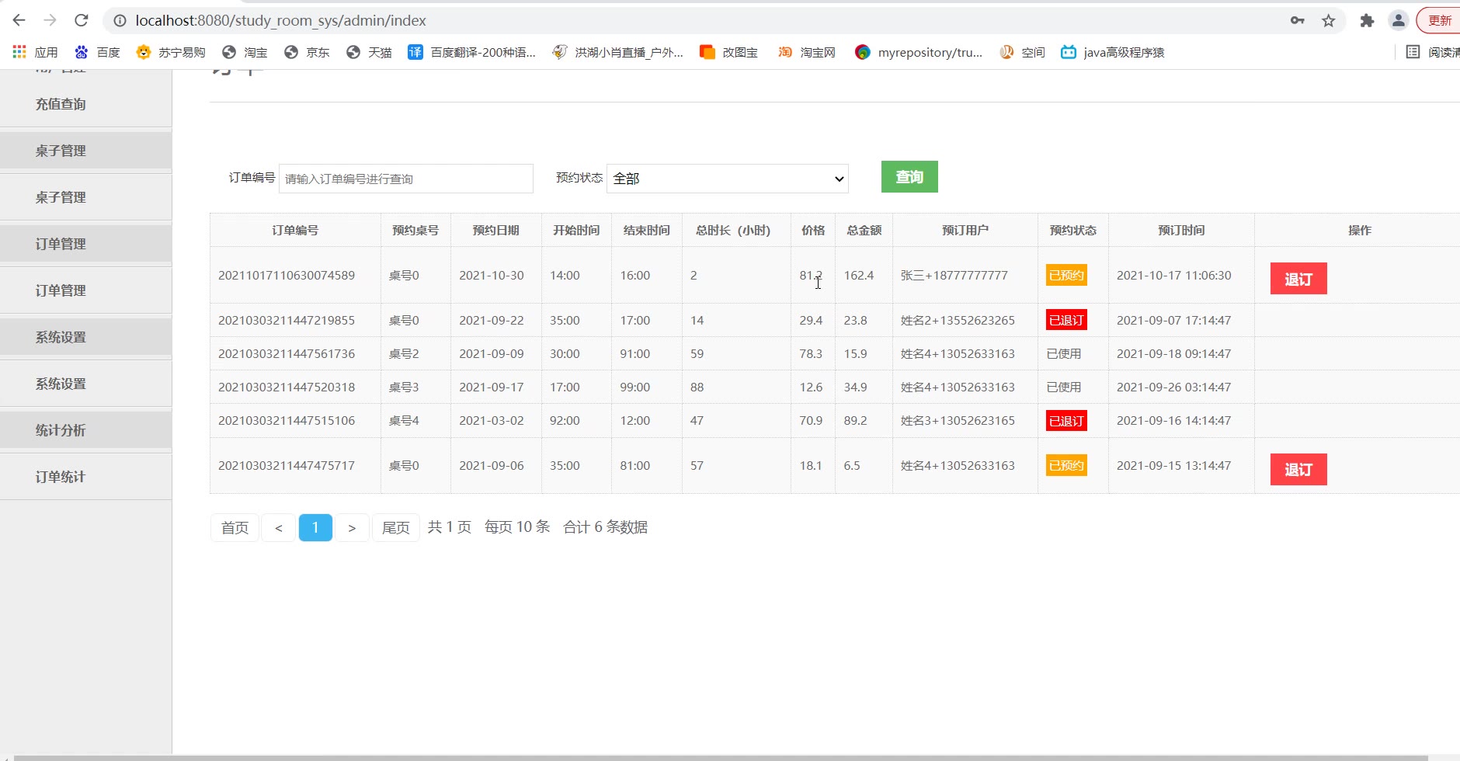Viewport: 1460px width, 761px height.
Task: Open the 百度翻译 bookmark shortcut
Action: (x=471, y=52)
